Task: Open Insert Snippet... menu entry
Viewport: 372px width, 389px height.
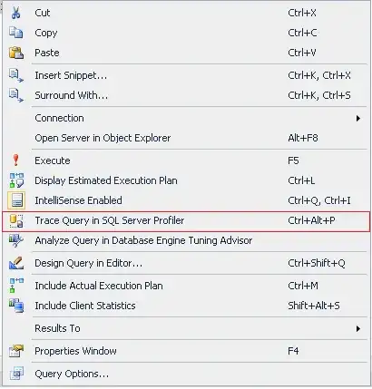Action: click(186, 75)
